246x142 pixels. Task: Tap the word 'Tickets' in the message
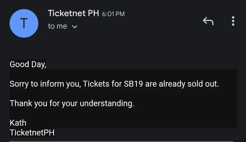tap(96, 84)
